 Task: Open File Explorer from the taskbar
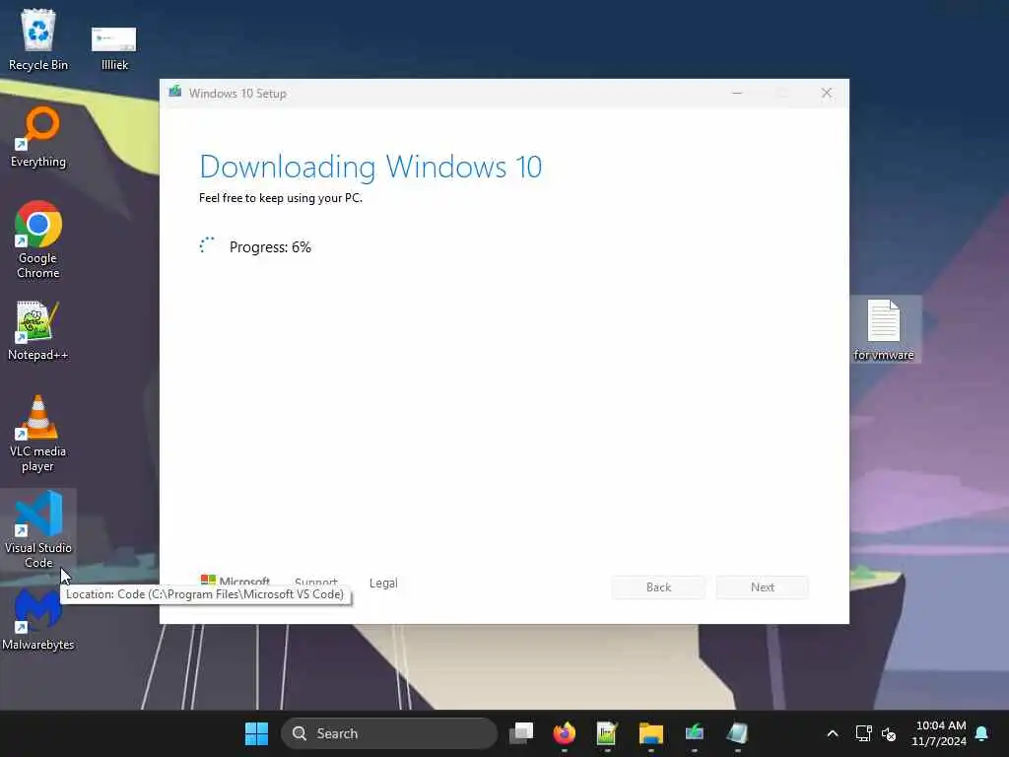point(650,733)
